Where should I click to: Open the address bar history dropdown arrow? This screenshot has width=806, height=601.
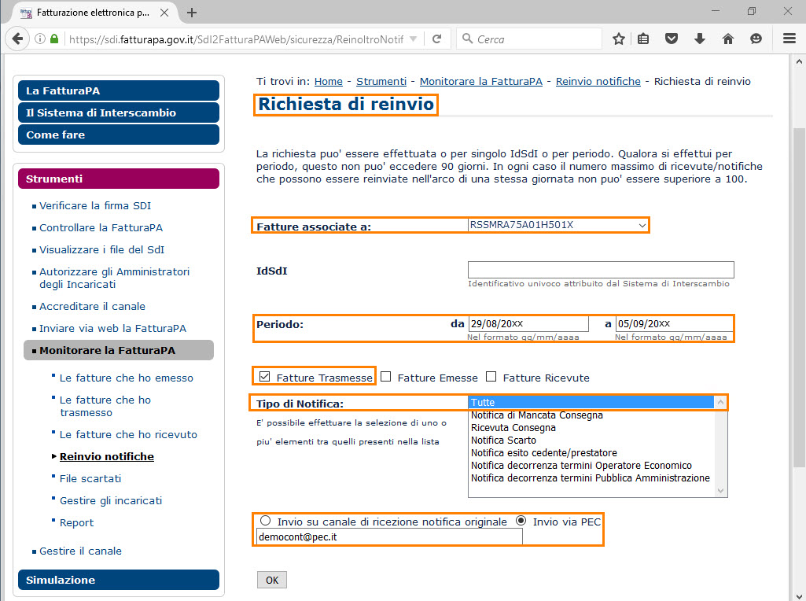(413, 39)
